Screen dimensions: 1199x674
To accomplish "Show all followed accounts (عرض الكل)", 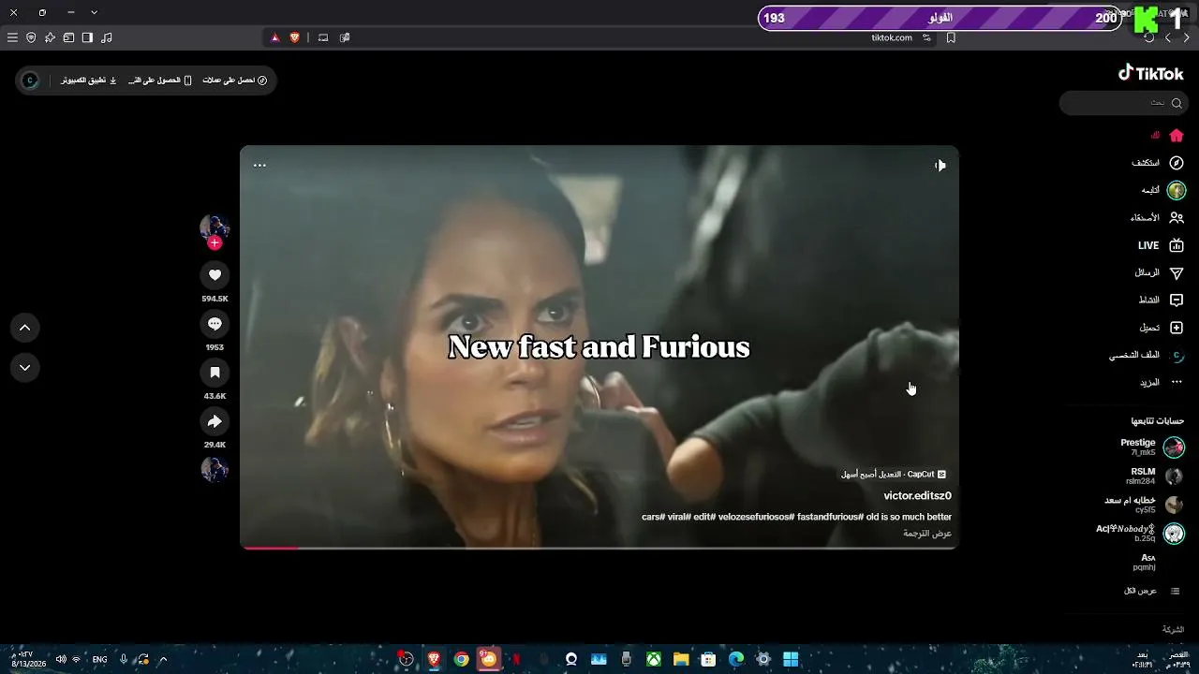I will coord(1152,592).
